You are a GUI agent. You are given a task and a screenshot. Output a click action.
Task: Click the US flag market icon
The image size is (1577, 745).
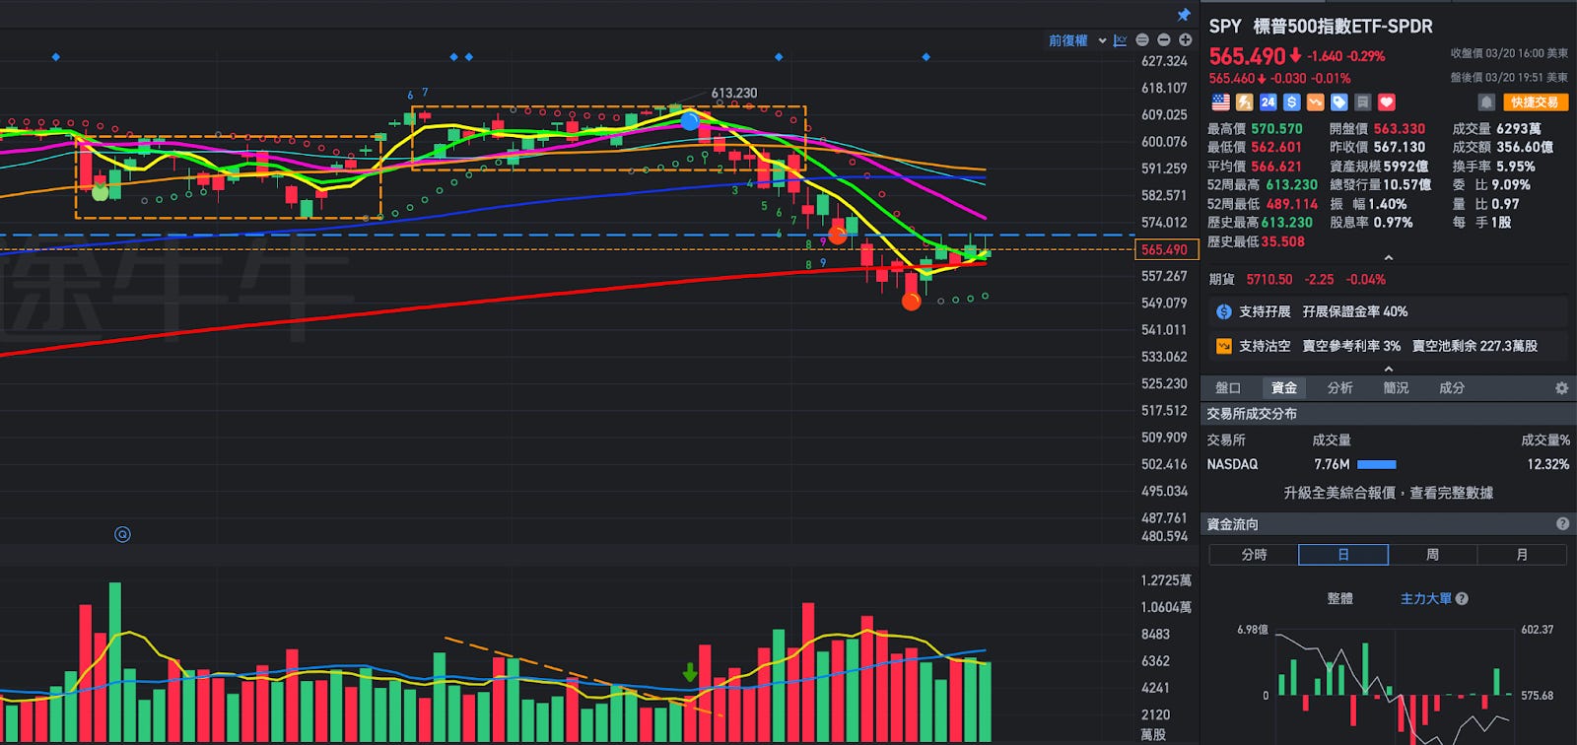[1220, 102]
